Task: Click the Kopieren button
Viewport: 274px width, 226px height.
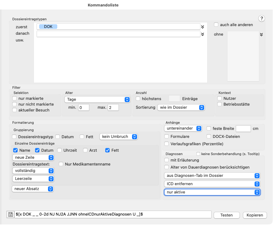Action: 255,215
